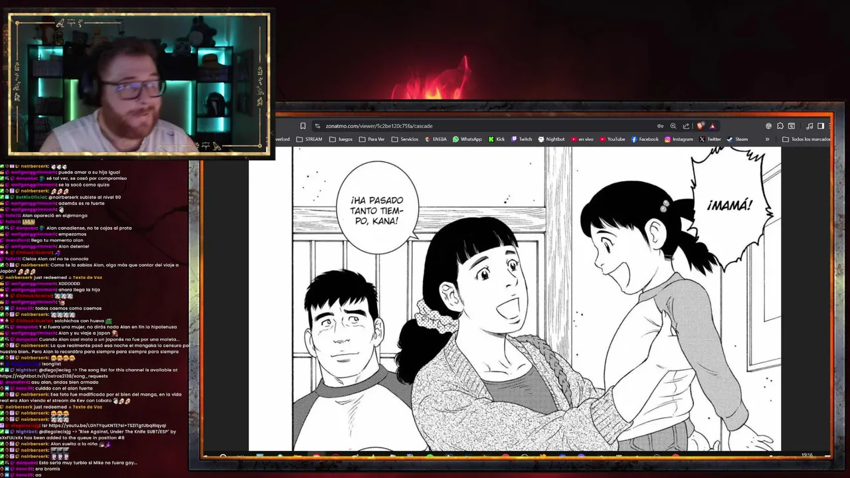The image size is (850, 478).
Task: Open the Servicios bookmark folder
Action: click(405, 139)
